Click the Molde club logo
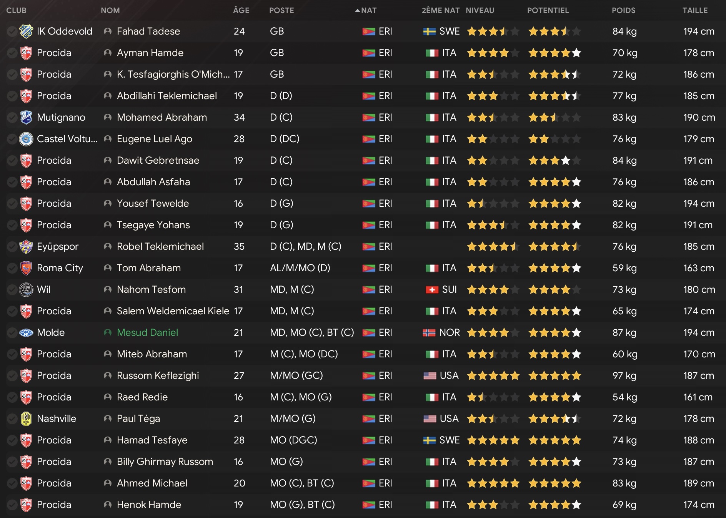 pos(26,333)
